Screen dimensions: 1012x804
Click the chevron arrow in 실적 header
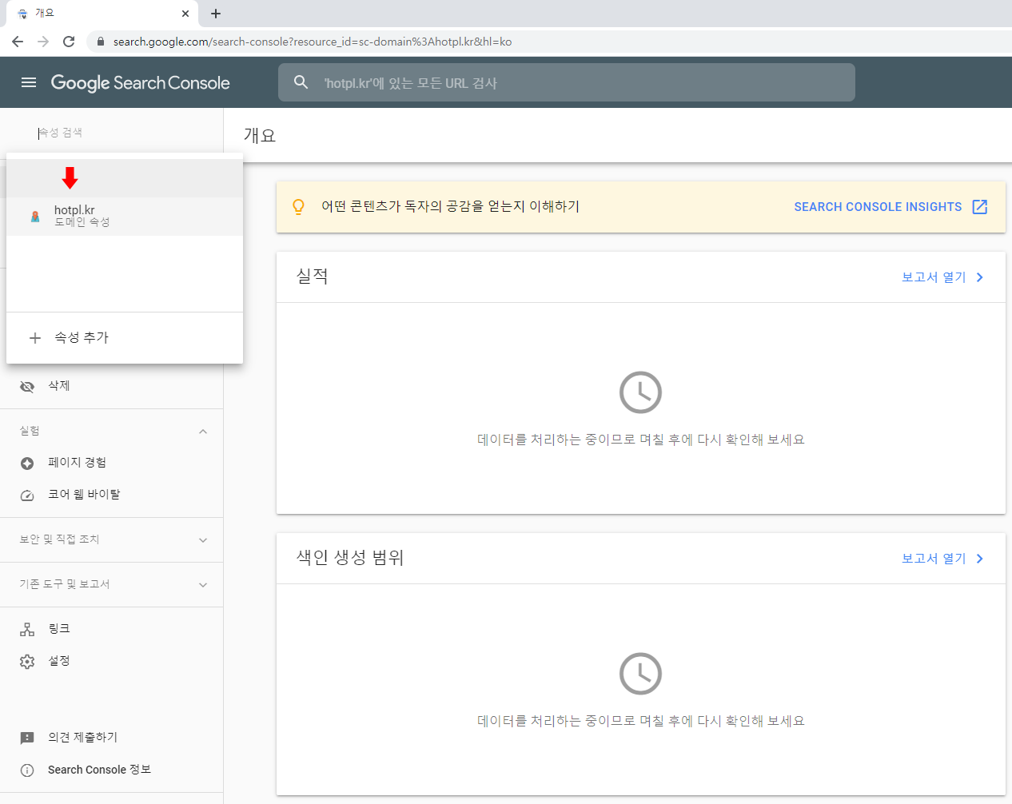pos(980,277)
